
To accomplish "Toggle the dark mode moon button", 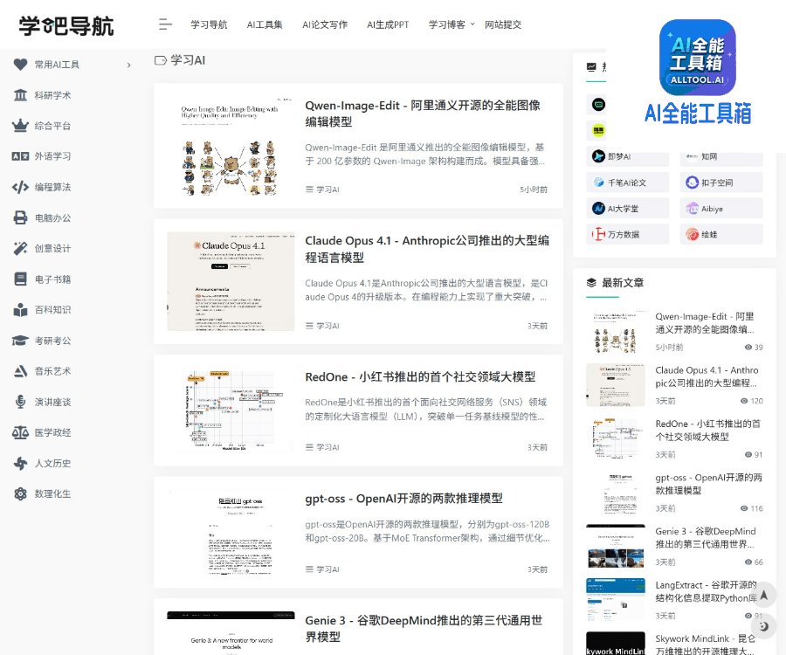I will 764,626.
